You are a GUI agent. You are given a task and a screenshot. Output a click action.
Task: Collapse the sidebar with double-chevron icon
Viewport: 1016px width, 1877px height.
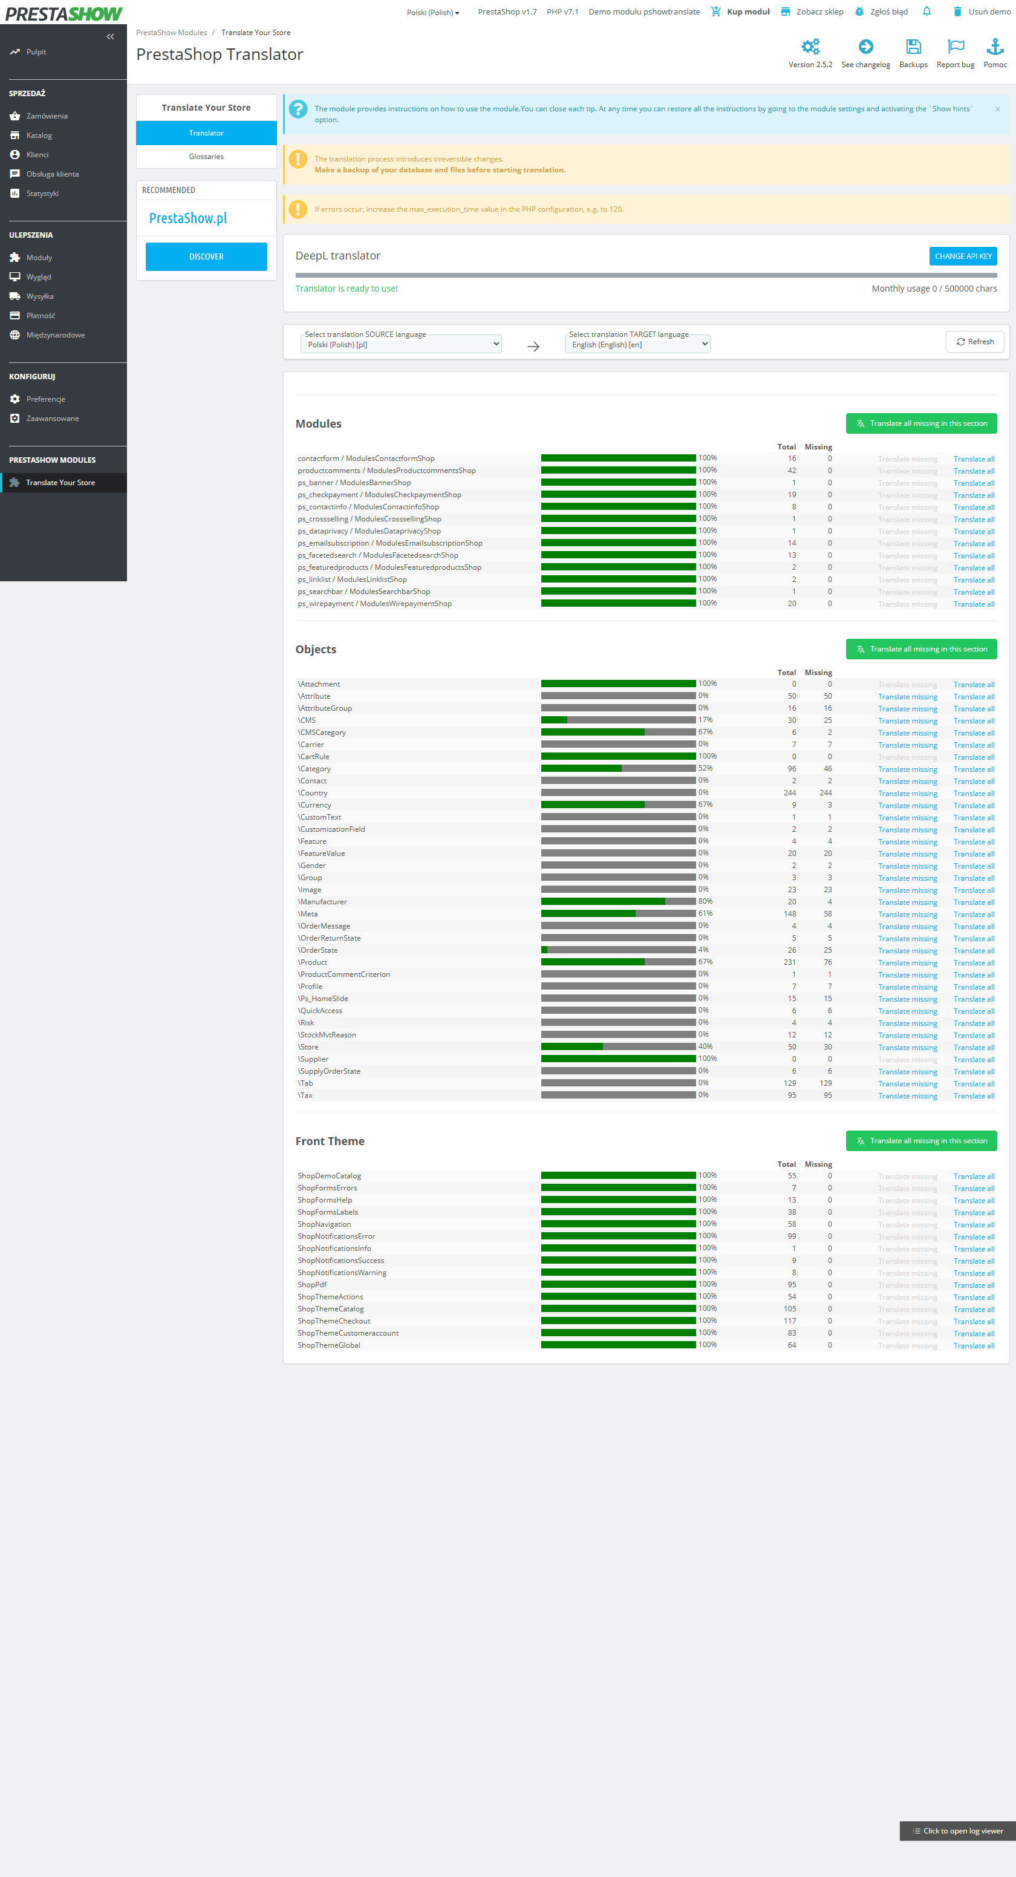110,36
